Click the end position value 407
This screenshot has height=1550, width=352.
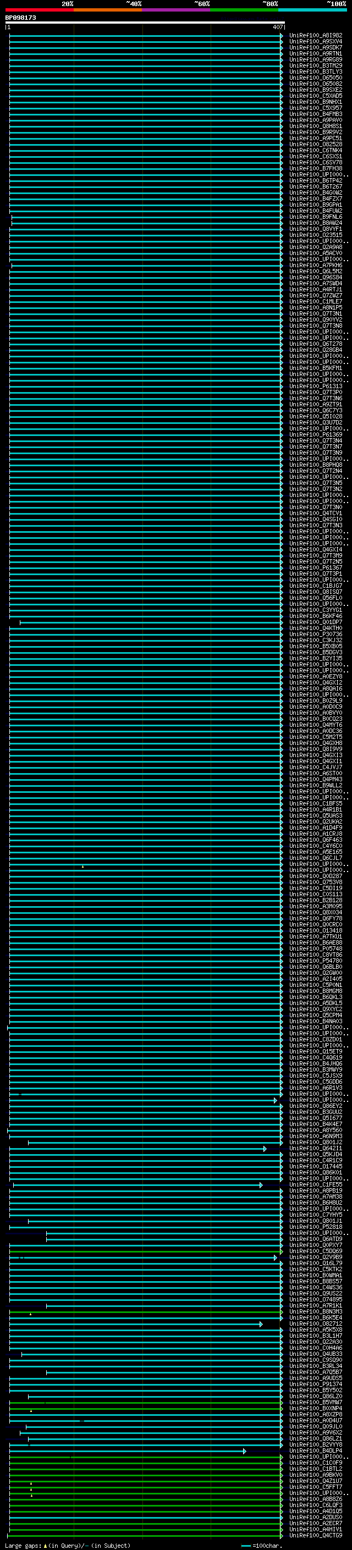tap(277, 27)
